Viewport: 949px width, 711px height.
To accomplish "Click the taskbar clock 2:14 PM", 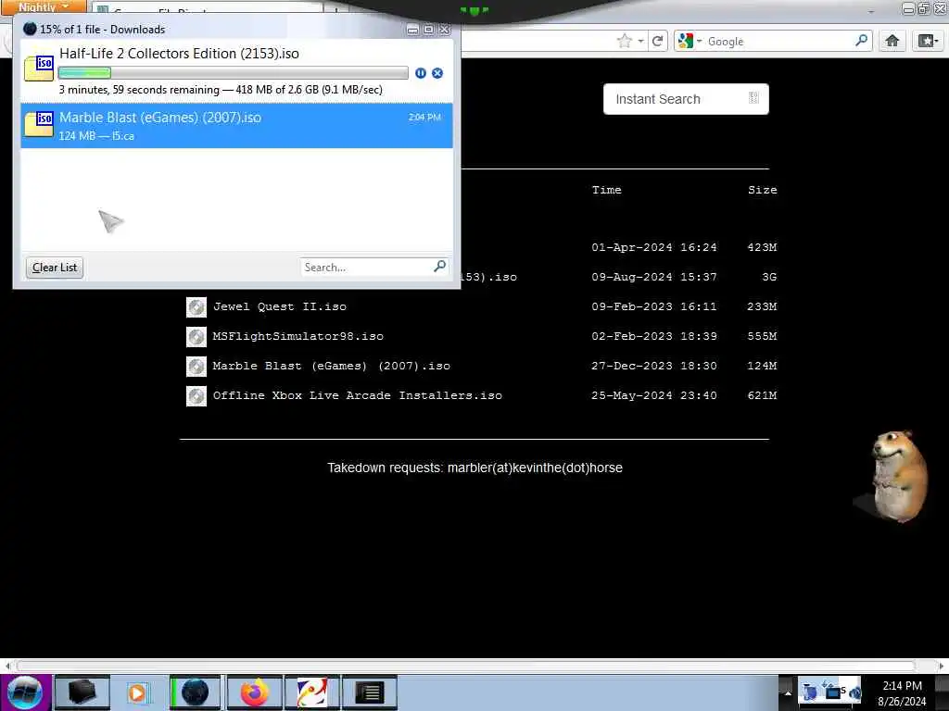I will point(902,686).
